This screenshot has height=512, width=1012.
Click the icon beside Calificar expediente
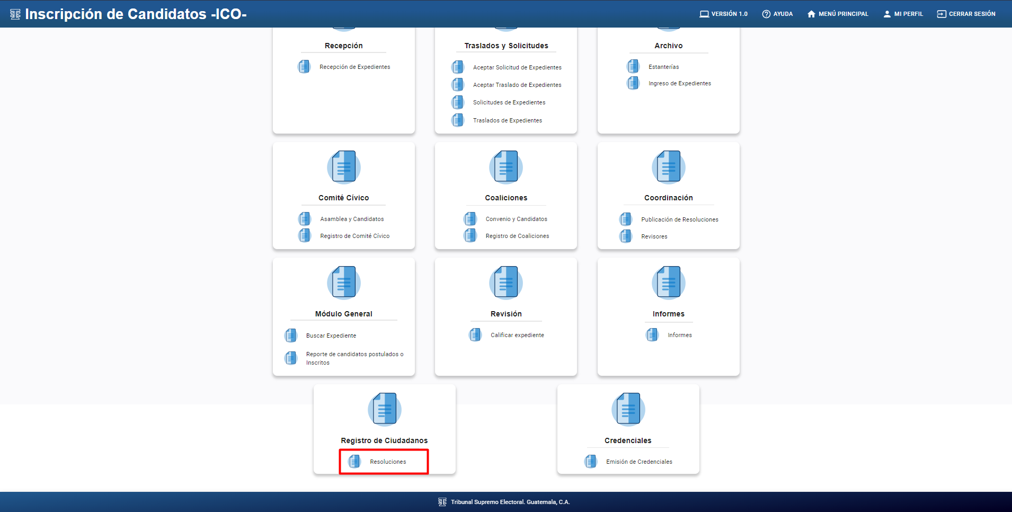pos(475,335)
